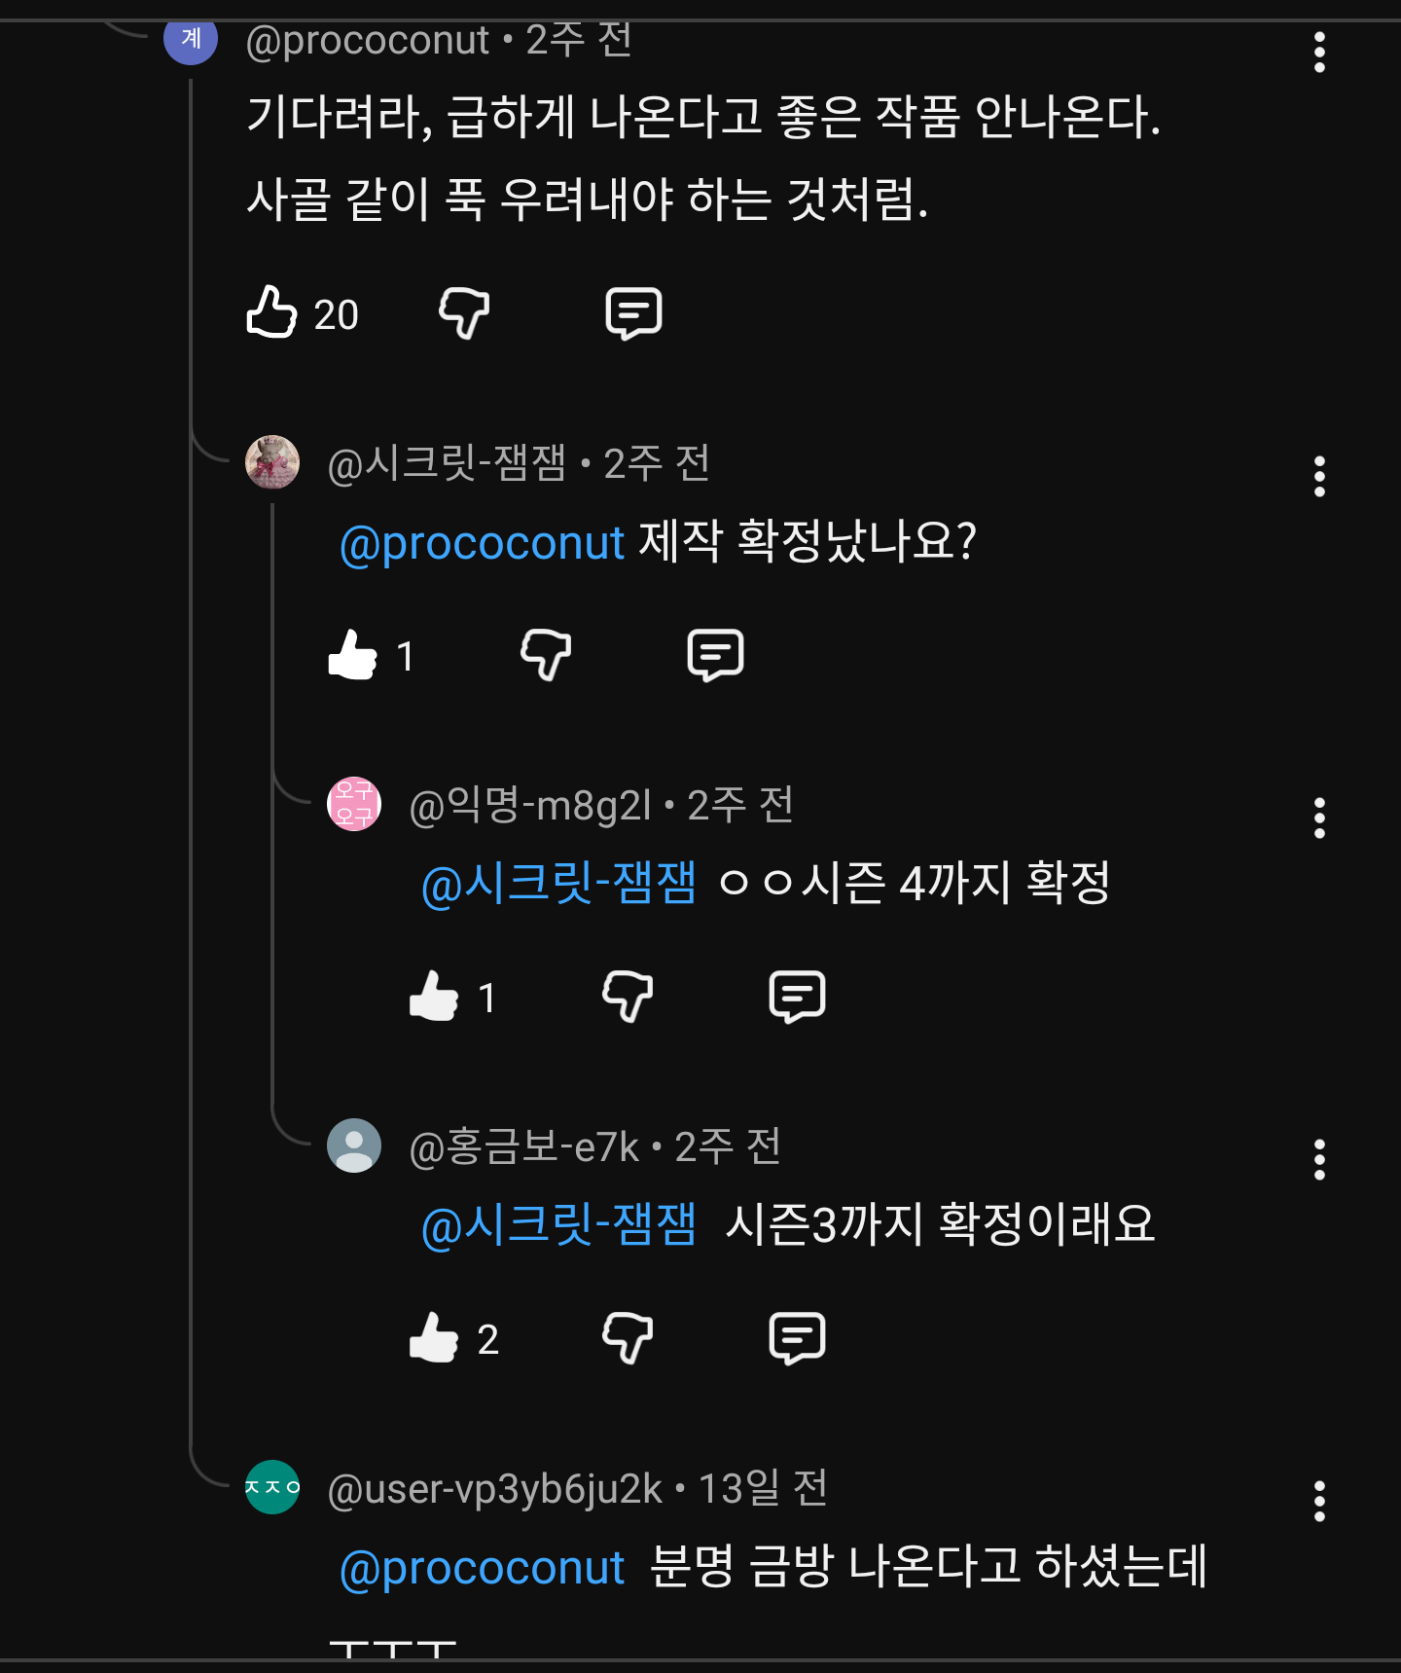1401x1673 pixels.
Task: Open more options for @user-vp3yb6ju2k reply
Action: pos(1319,1502)
